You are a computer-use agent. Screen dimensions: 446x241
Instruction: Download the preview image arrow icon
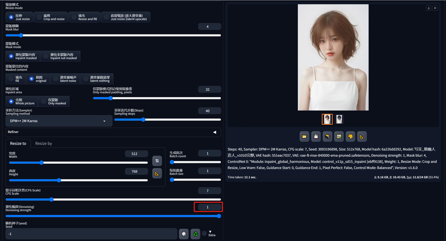tap(429, 8)
